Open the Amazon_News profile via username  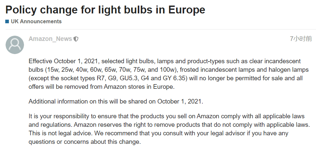click(x=50, y=39)
